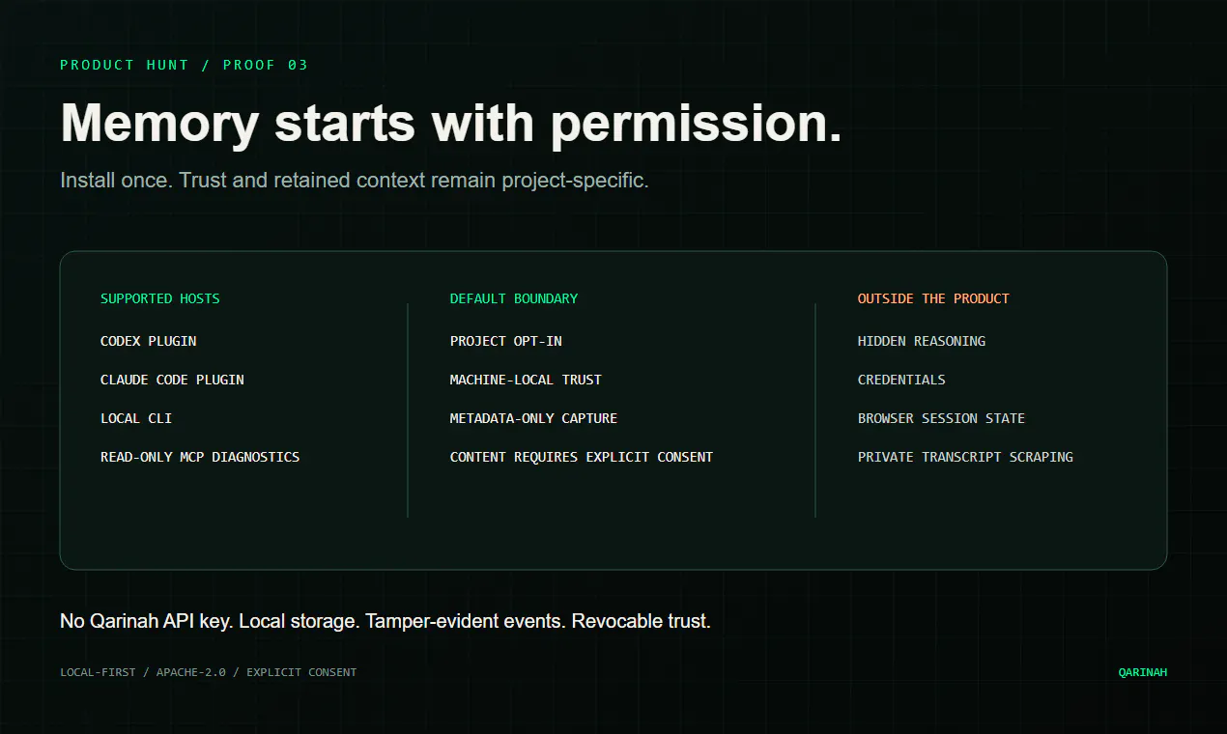Select the 'METADATA-ONLY CAPTURE' row

[533, 418]
